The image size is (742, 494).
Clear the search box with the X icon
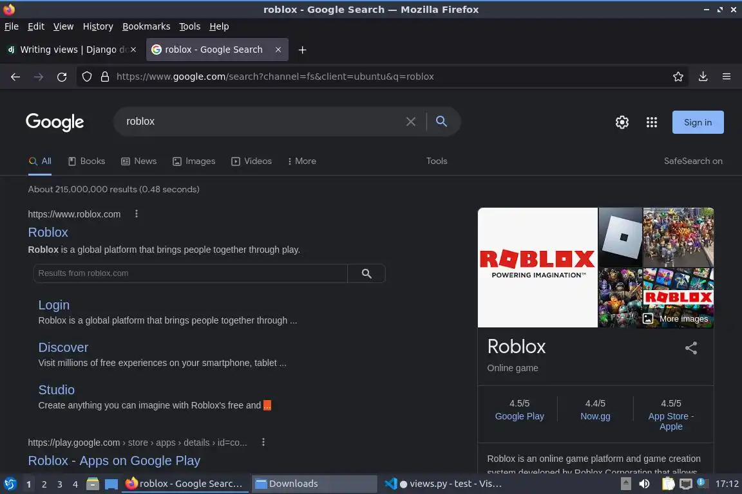(411, 122)
